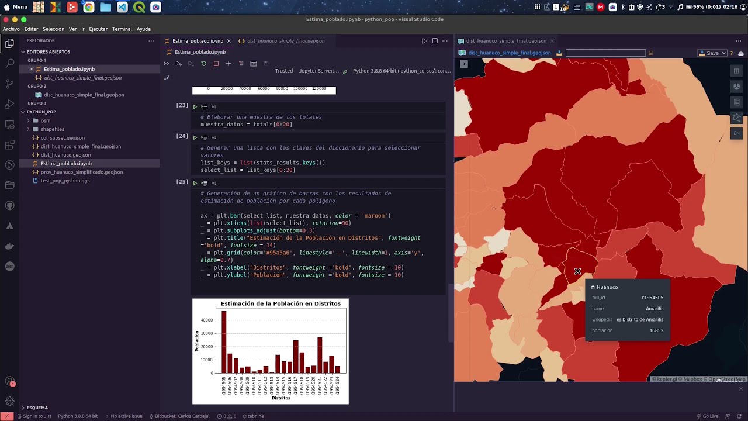Viewport: 748px width, 421px height.
Task: Split the notebook editor right
Action: (x=435, y=41)
